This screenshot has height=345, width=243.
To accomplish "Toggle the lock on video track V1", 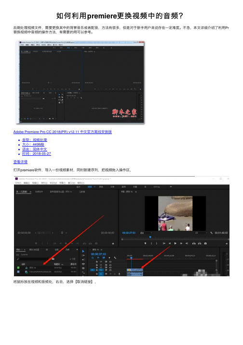I will pyautogui.click(x=97, y=270).
